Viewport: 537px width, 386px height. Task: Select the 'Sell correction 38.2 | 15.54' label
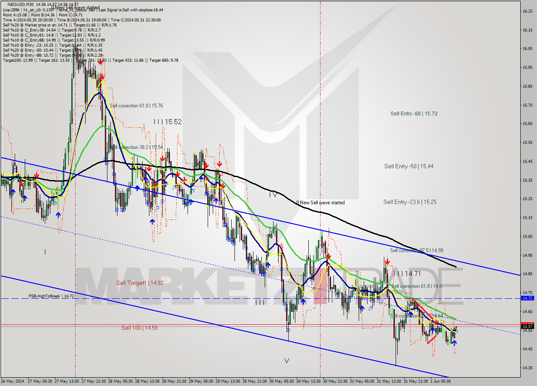click(136, 147)
